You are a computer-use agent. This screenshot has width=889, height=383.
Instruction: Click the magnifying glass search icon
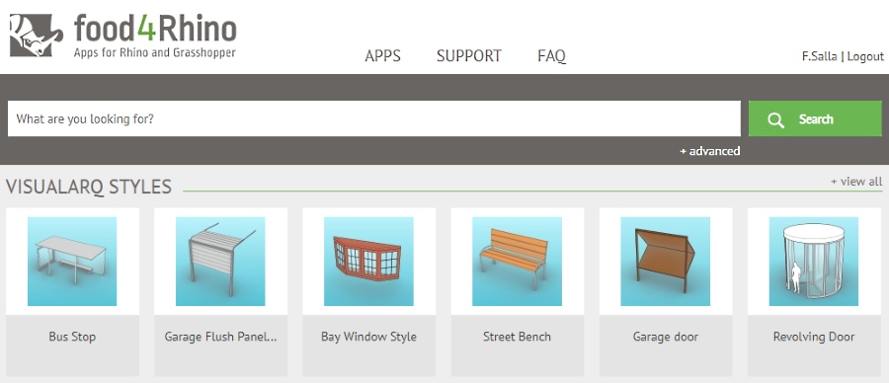click(775, 119)
